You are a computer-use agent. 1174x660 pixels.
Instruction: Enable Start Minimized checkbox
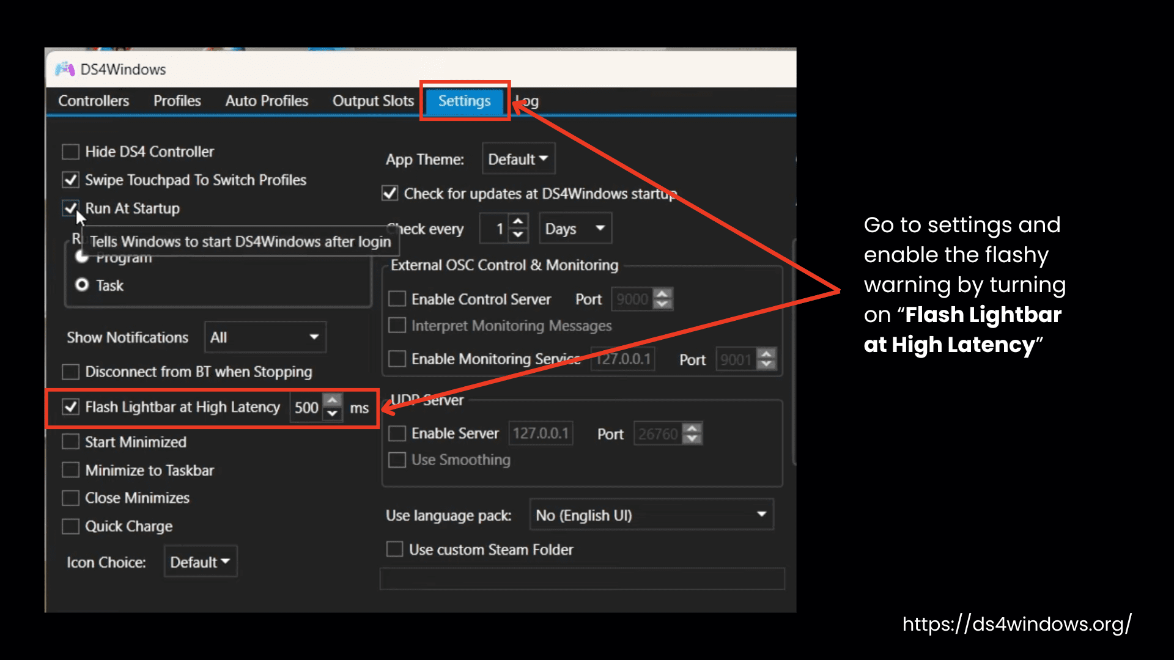point(71,442)
